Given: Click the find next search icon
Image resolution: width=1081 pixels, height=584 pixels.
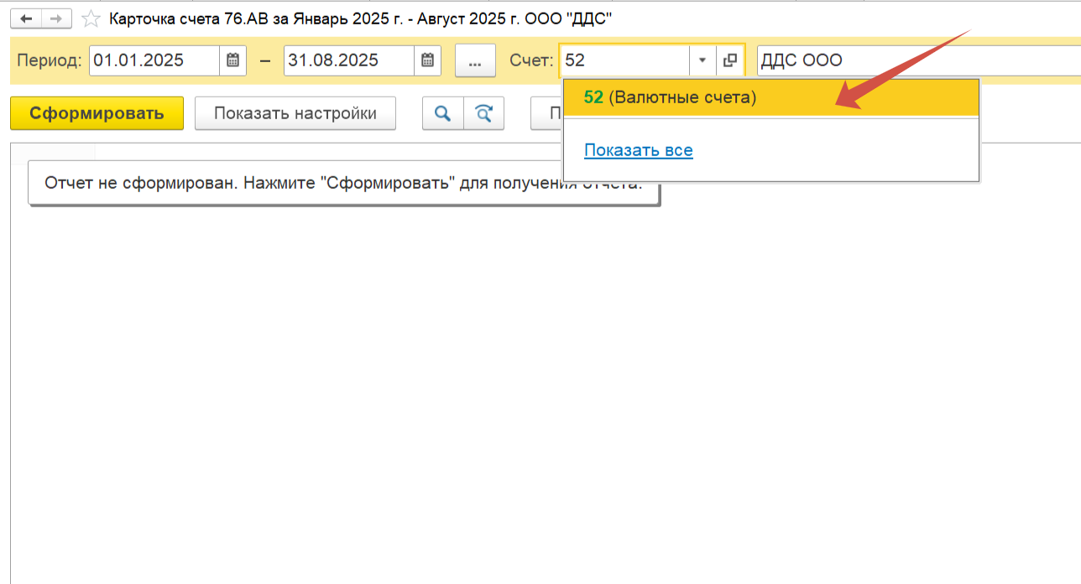Looking at the screenshot, I should (x=483, y=113).
